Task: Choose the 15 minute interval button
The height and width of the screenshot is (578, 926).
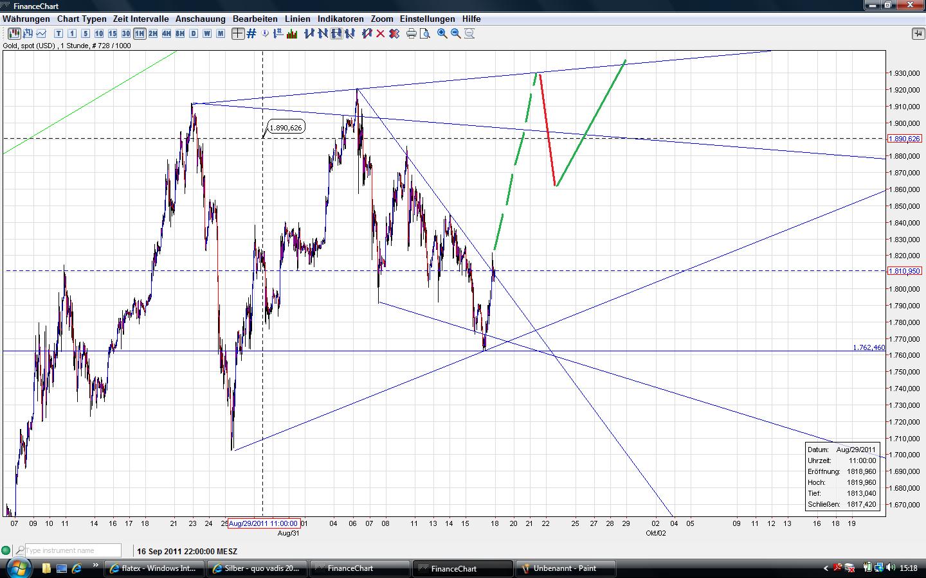Action: coord(113,33)
